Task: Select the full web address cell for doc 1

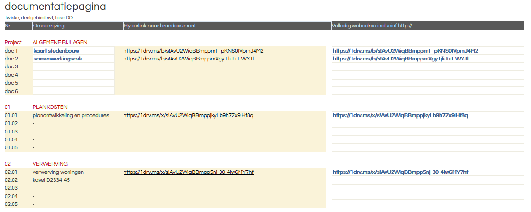Action: click(428, 51)
